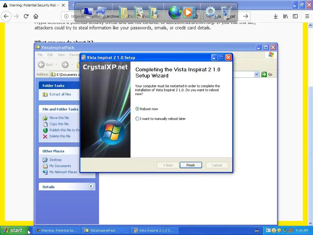Click the safely remove hardware tray icon
313x235 pixels.
(285, 230)
